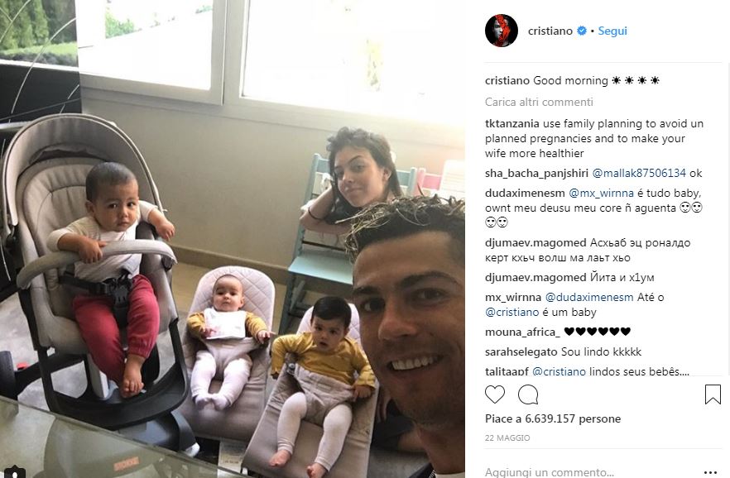Focus the Aggiungi un commento field
This screenshot has width=730, height=478.
click(587, 472)
